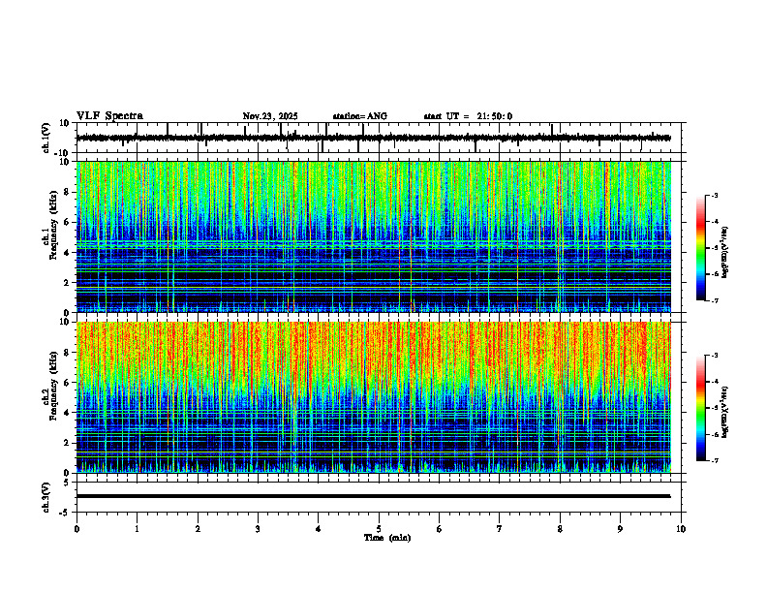
Task: Click the ch.1(V) waveform axis label
Action: pos(46,138)
